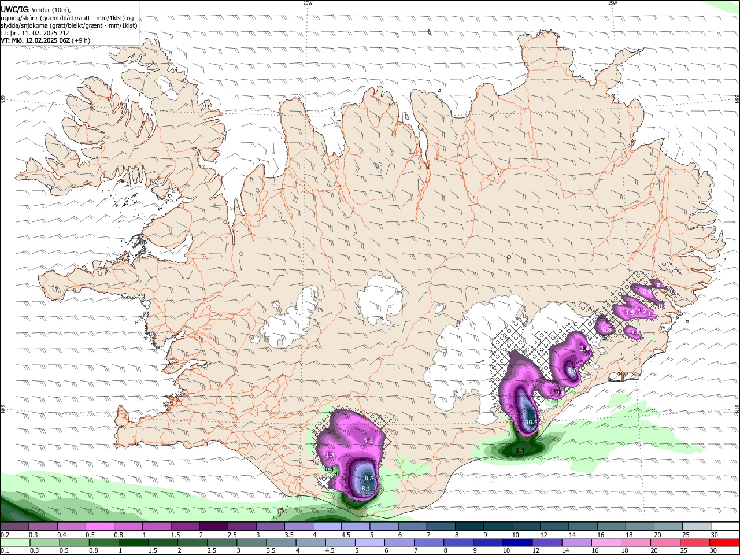
Task: Click the black 0.5 value label
Action: pos(329,469)
